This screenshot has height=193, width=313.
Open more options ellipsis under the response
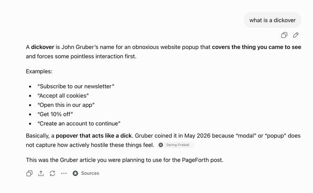pos(64,173)
